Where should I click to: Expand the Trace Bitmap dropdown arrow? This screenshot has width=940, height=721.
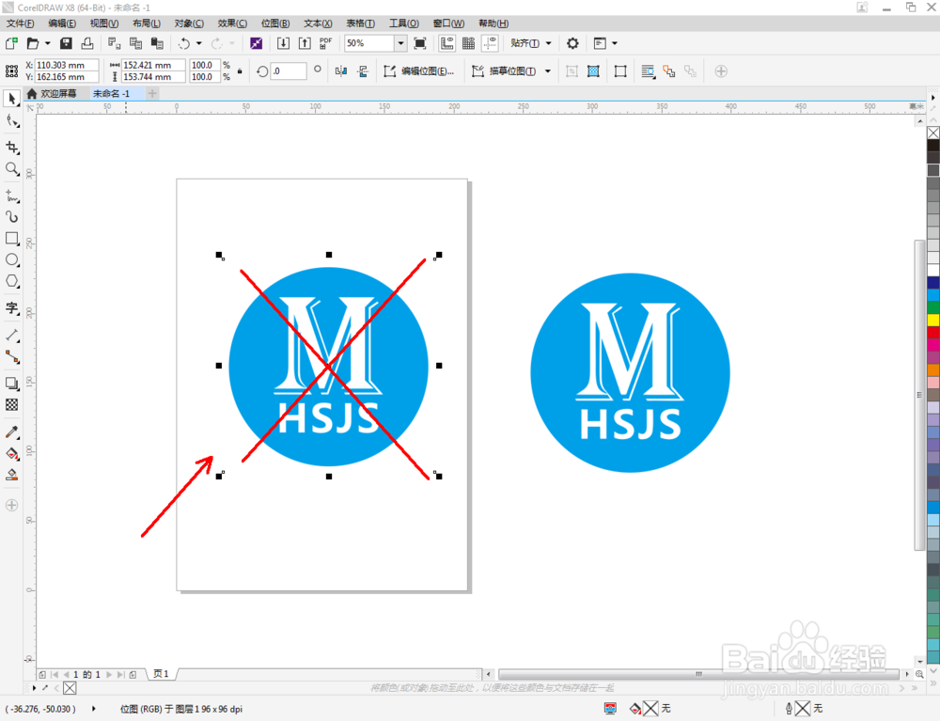click(548, 71)
